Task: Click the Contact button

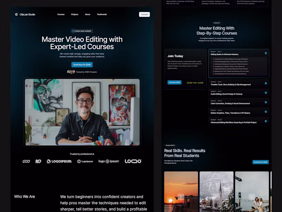Action: (144, 14)
